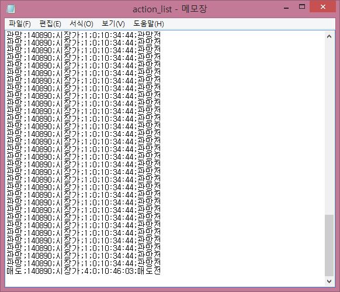Screen dimensions: 340x292
Task: Open the 파일(F) menu
Action: point(20,23)
